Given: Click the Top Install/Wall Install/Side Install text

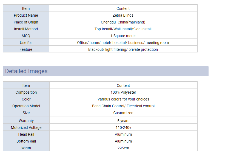Looking at the screenshot, I should [x=123, y=29].
